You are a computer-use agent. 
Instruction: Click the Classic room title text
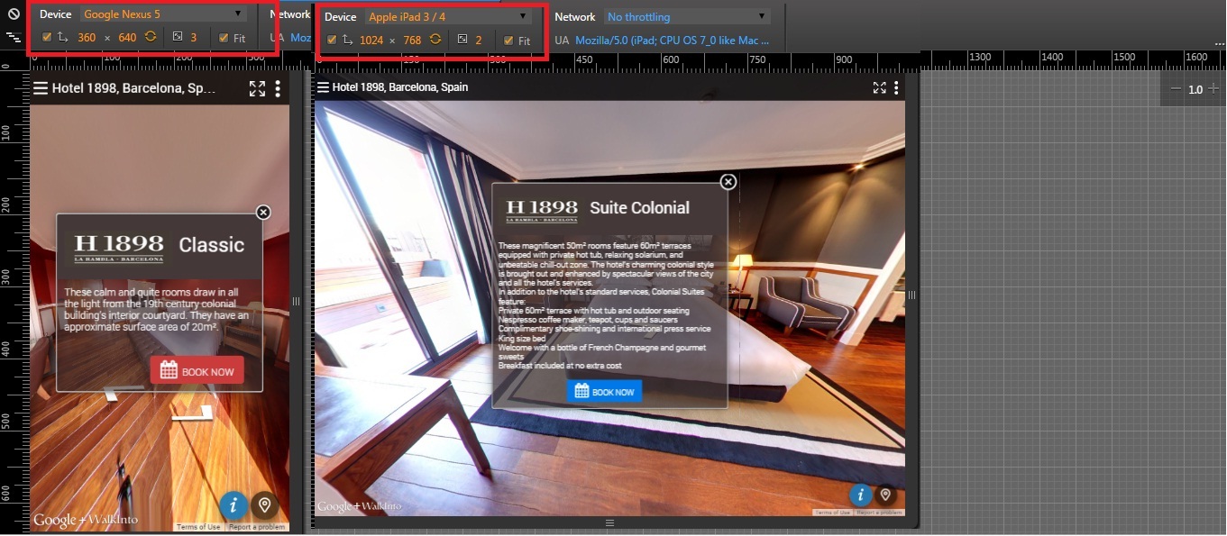[x=212, y=245]
